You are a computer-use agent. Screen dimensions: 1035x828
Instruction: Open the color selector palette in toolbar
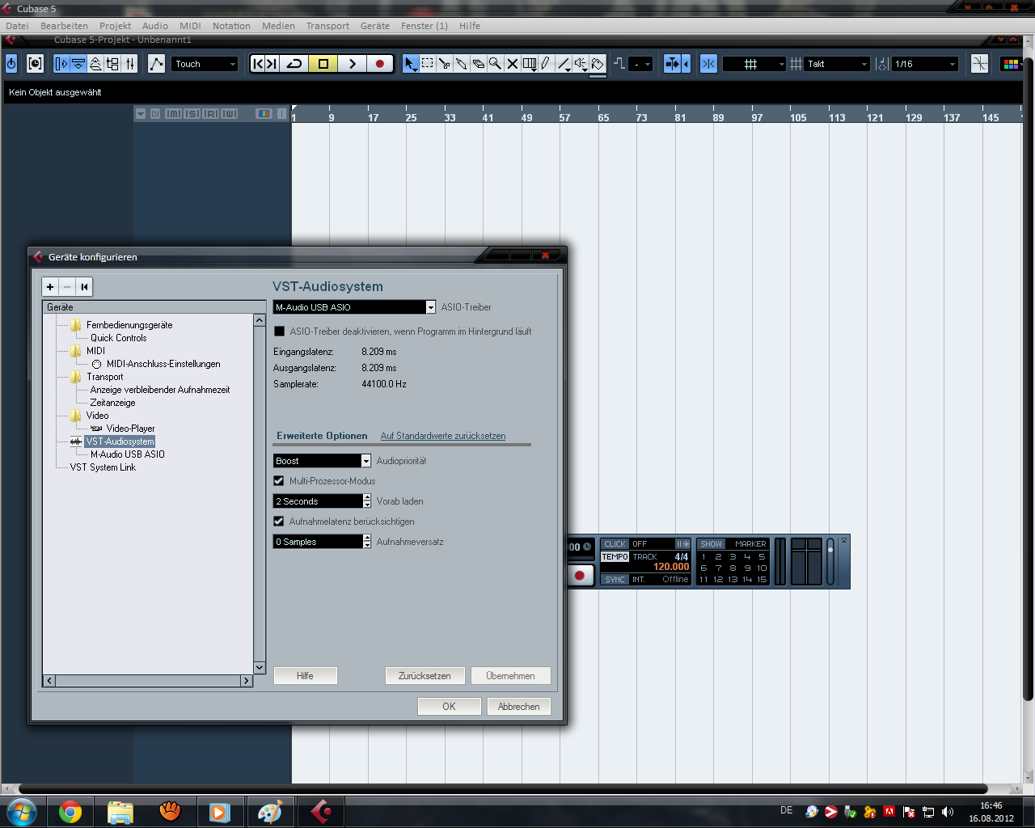1011,63
